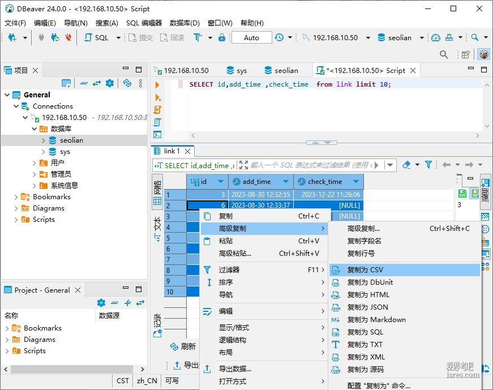Expand the 用户 folder node
Screen dimensions: 493x390
coord(35,163)
